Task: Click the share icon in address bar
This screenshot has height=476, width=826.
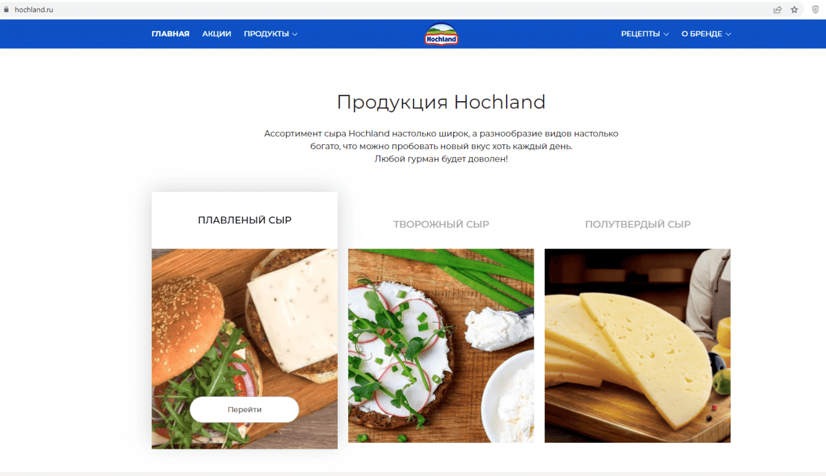Action: coord(778,10)
